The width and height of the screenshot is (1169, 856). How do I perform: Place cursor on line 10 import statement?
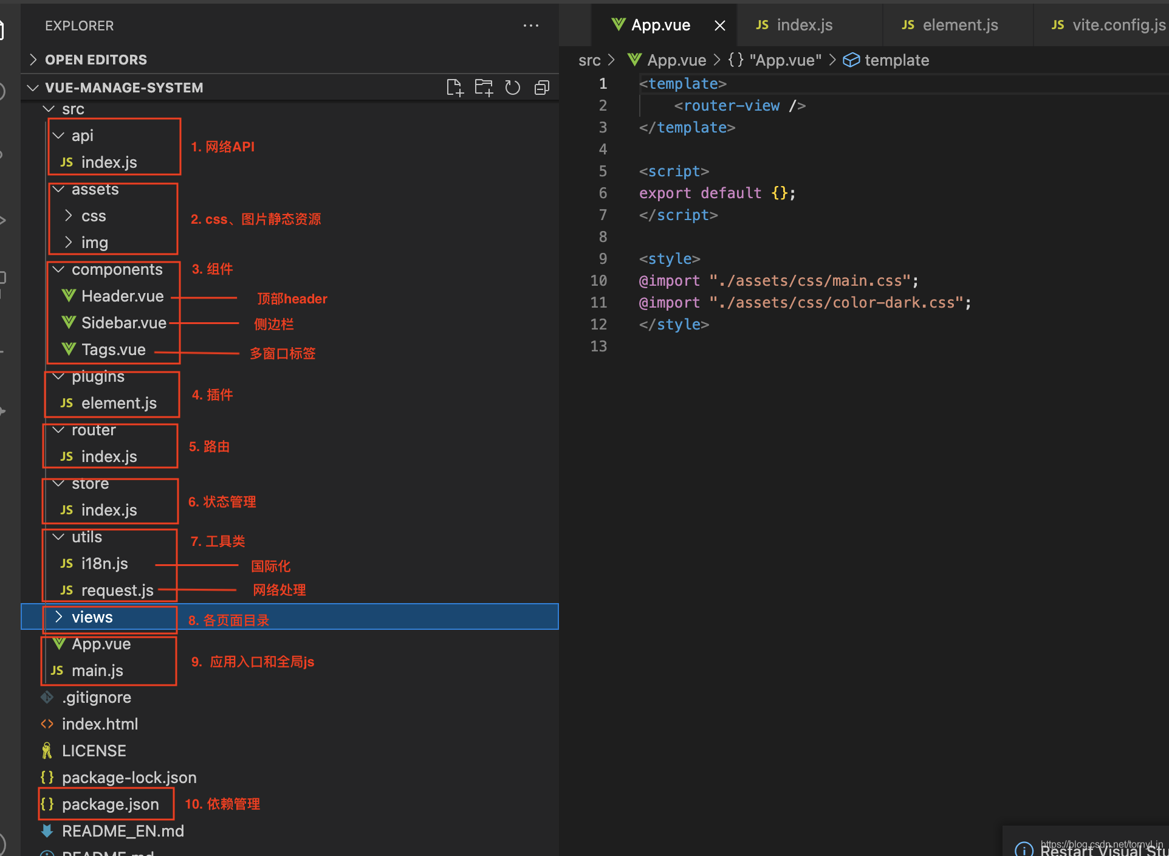click(778, 281)
